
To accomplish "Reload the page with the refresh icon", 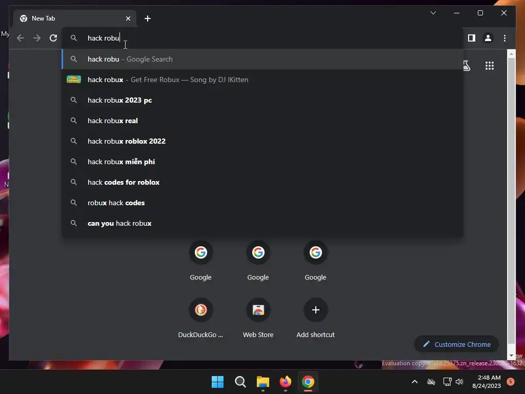I will [53, 38].
